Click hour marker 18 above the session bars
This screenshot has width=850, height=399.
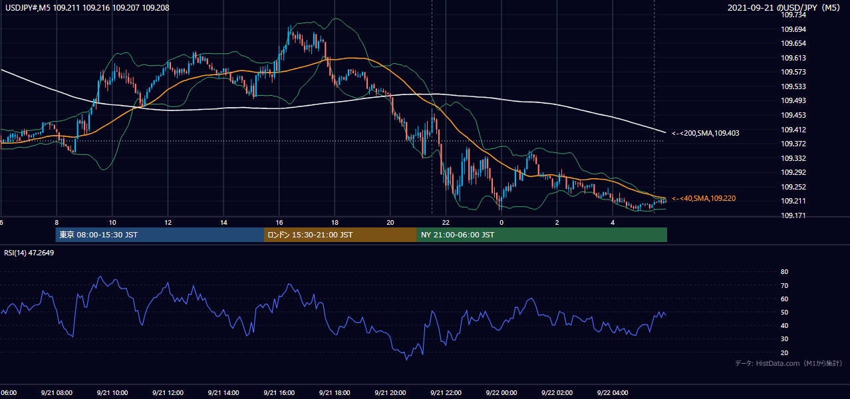point(335,222)
